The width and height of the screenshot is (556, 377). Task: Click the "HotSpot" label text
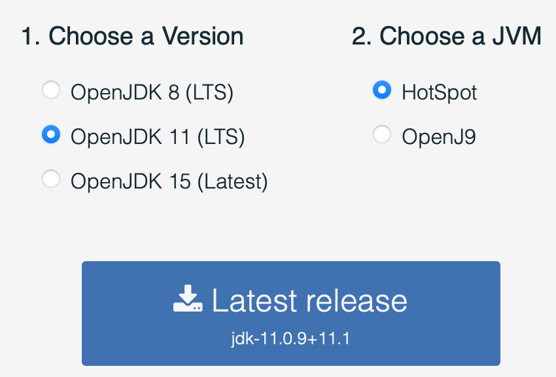[x=440, y=92]
